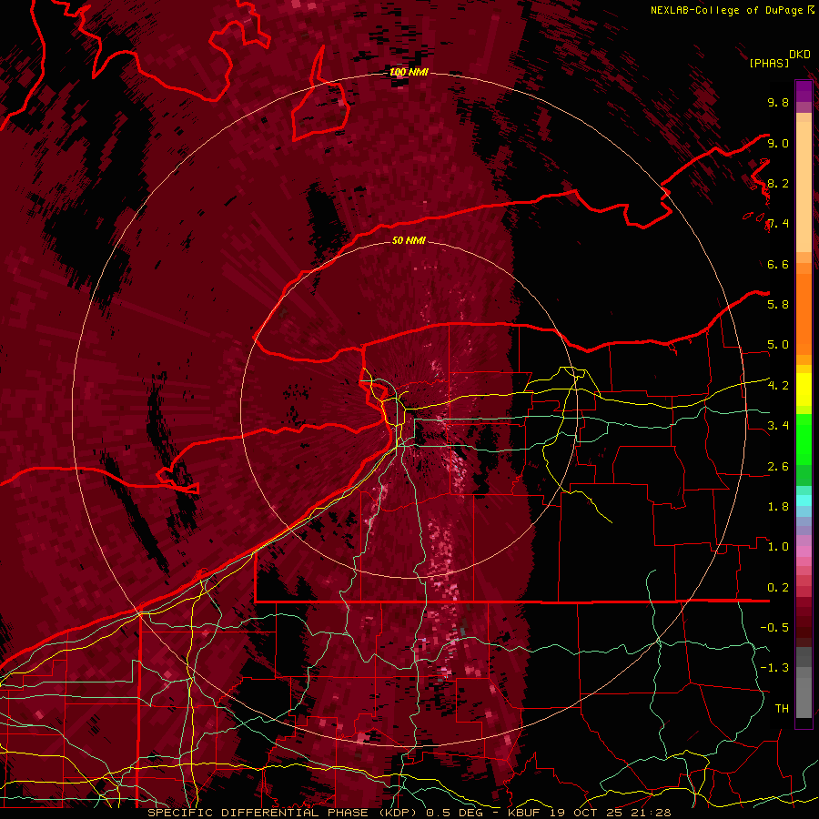The height and width of the screenshot is (819, 819).
Task: Click the 1.8 scale value
Action: pyautogui.click(x=778, y=507)
